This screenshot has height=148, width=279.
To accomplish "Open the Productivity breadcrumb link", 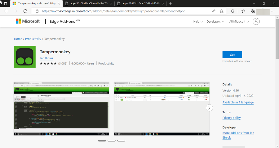I will (33, 39).
